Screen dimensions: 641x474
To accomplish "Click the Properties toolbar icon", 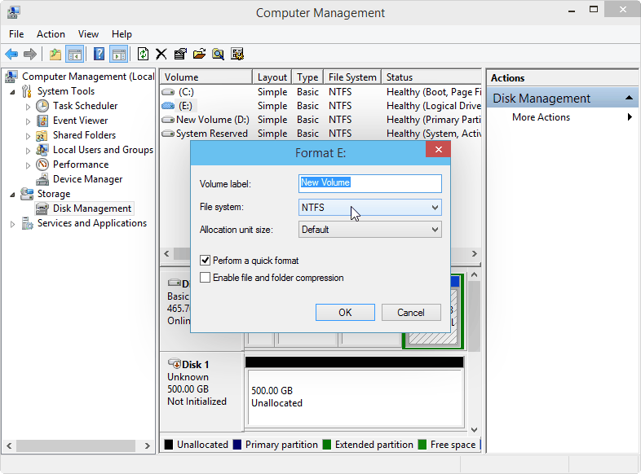I will (180, 54).
